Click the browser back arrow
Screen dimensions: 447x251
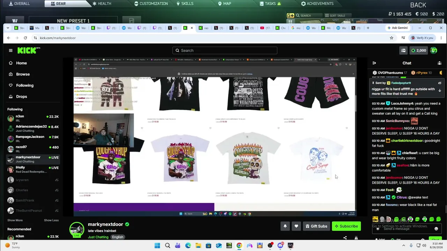(x=9, y=38)
